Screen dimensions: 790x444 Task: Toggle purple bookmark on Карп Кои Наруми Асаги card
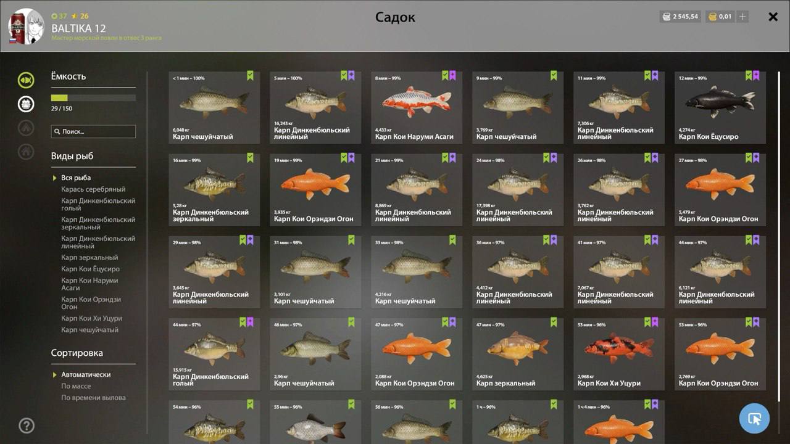point(452,75)
